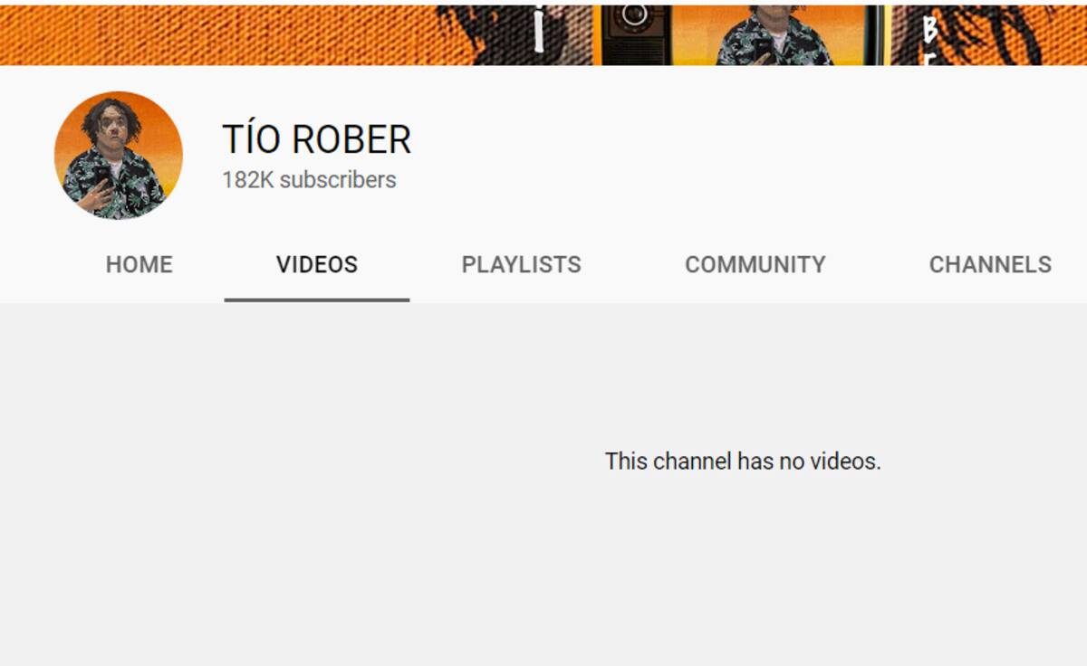Click the 'This channel has no videos.' message
This screenshot has height=666, width=1087.
tap(743, 461)
